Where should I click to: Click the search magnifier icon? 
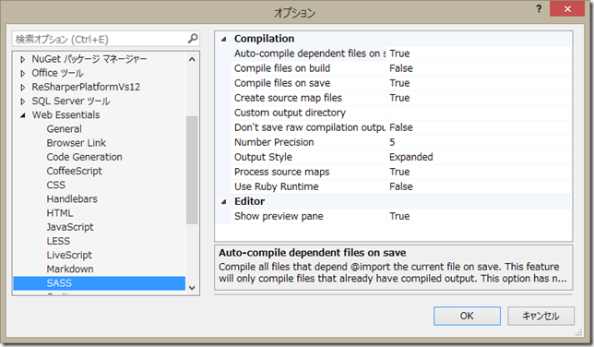(193, 39)
